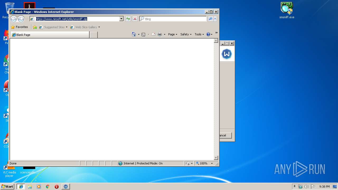Open the Tools menu
Image resolution: width=338 pixels, height=190 pixels.
click(199, 34)
